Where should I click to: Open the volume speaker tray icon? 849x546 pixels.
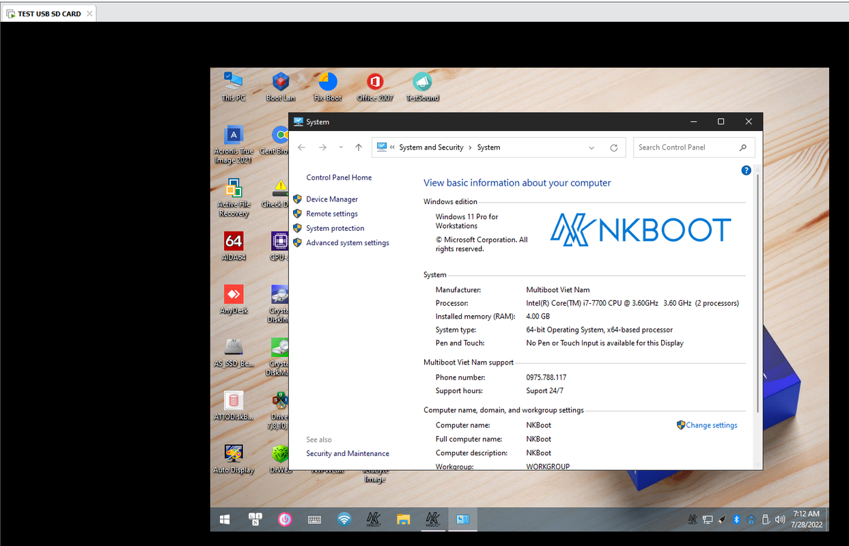780,519
